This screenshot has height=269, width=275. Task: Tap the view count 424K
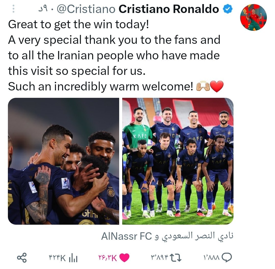click(x=57, y=258)
